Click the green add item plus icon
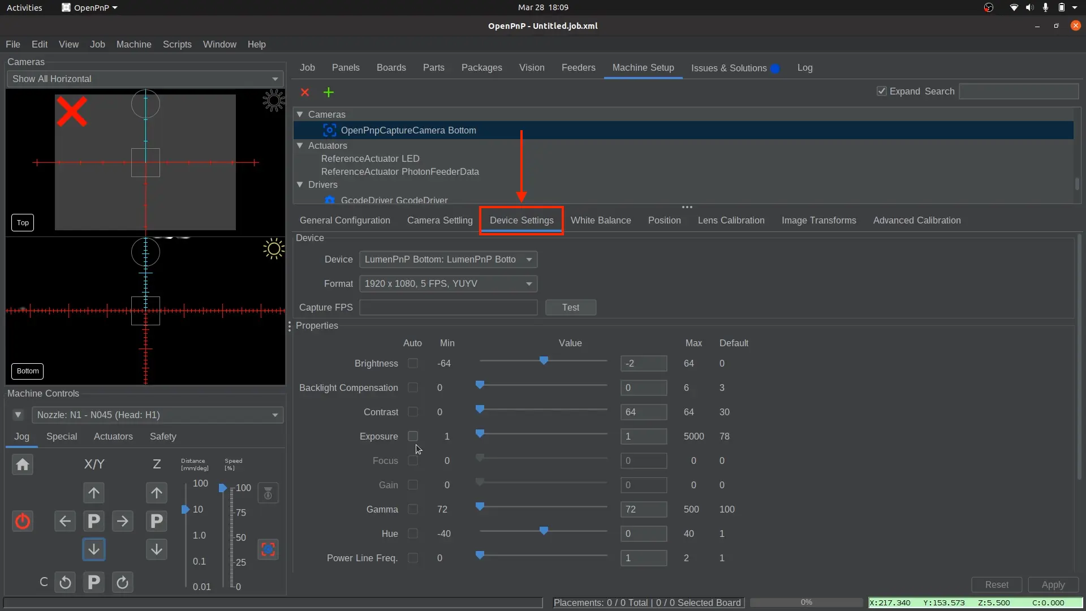Viewport: 1086px width, 611px height. pyautogui.click(x=328, y=92)
